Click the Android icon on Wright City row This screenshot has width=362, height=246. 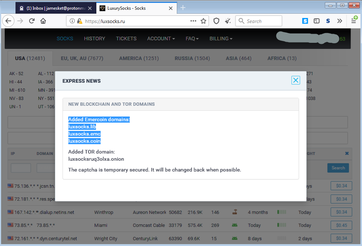click(x=235, y=238)
